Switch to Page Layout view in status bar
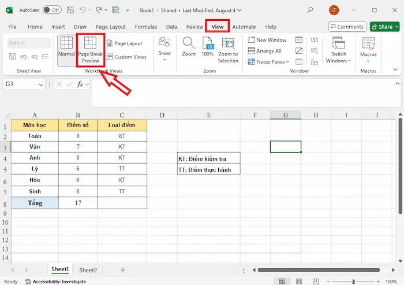 (x=298, y=282)
